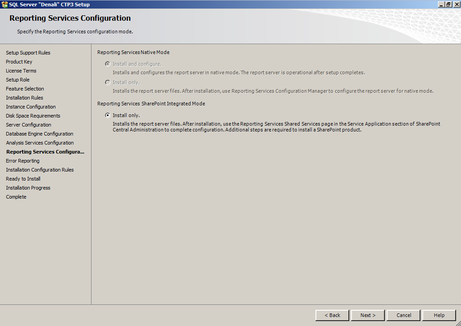Select Database Engine Configuration step

(x=39, y=134)
